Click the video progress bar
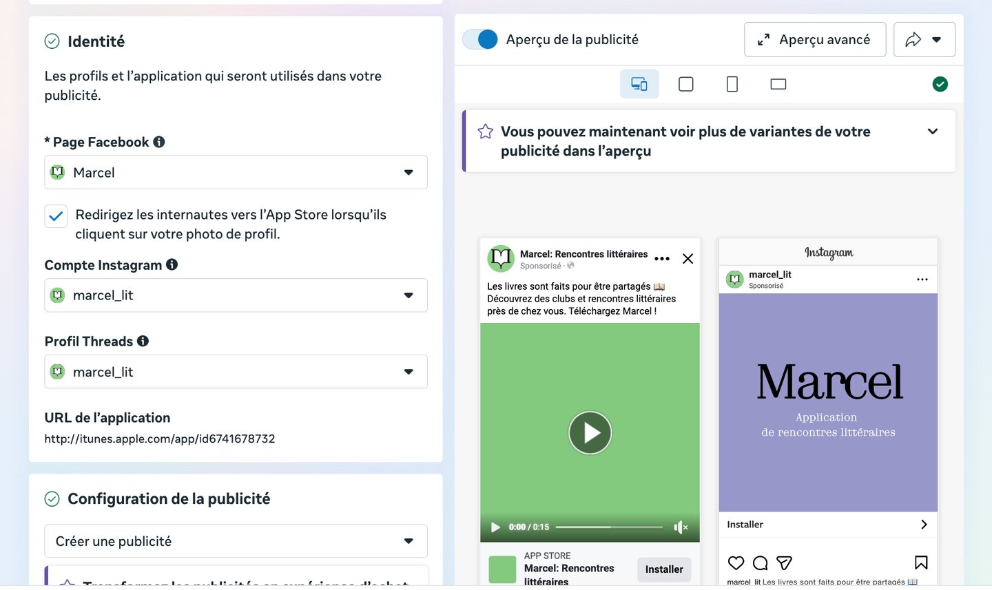992x590 pixels. tap(609, 527)
